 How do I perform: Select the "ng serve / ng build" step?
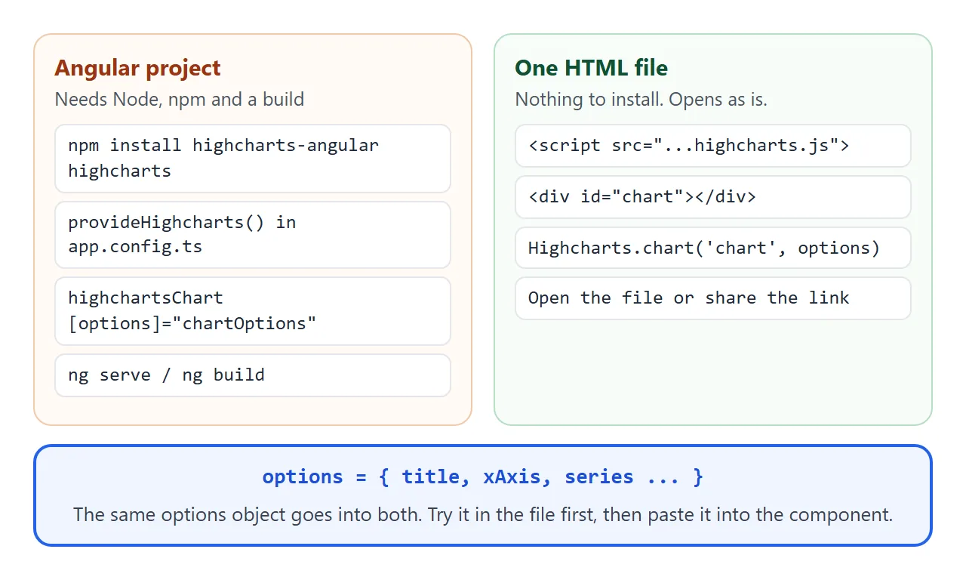pyautogui.click(x=253, y=375)
